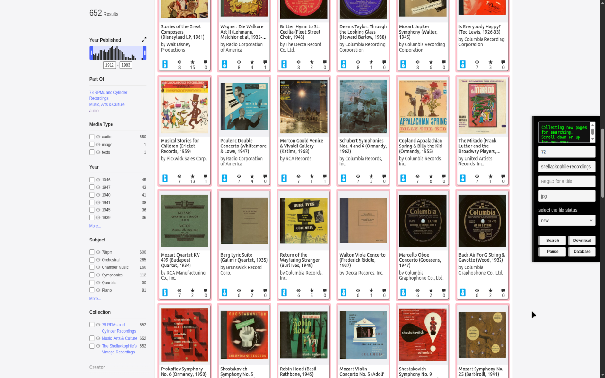The width and height of the screenshot is (605, 378).
Task: Open the Appalachian Spring Billy the Kid cover
Action: point(423,106)
